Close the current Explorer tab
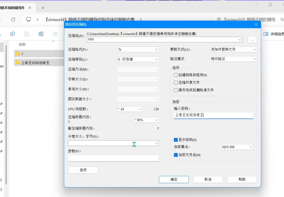The width and height of the screenshot is (284, 197). pos(30,7)
